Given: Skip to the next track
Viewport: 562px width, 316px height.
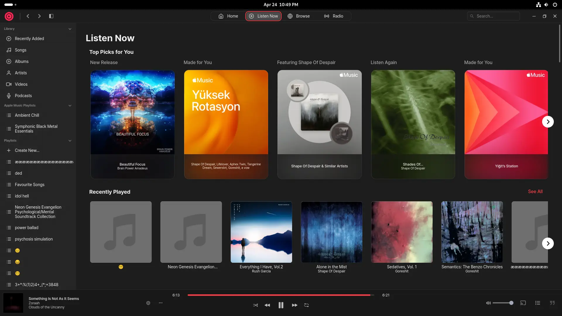Looking at the screenshot, I should click(x=294, y=305).
